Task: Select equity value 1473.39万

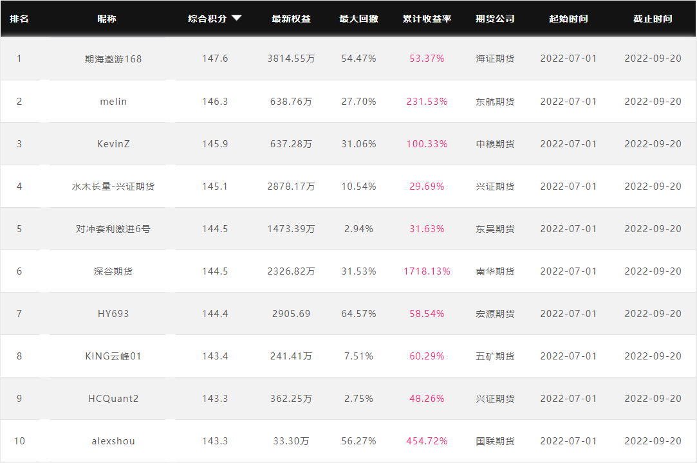Action: [x=291, y=229]
